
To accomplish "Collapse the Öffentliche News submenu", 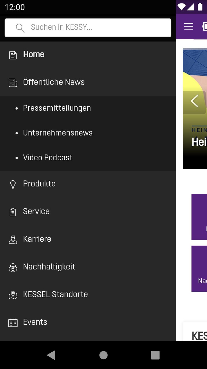I will tap(54, 82).
